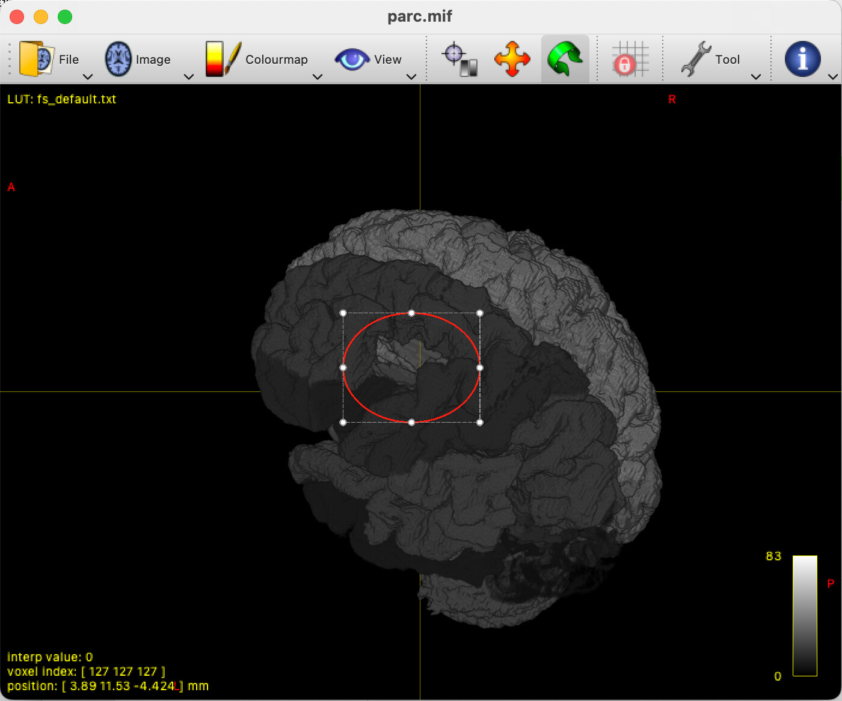The width and height of the screenshot is (842, 701).
Task: Open the Colourmap paintbrush icon
Action: click(x=223, y=59)
